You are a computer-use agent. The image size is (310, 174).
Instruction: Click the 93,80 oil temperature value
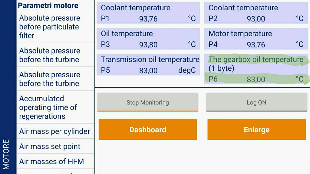point(148,45)
